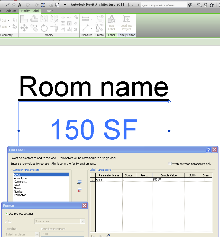Click the Area parameter name cell in table
Viewport: 220px width, 237px height.
(x=109, y=179)
